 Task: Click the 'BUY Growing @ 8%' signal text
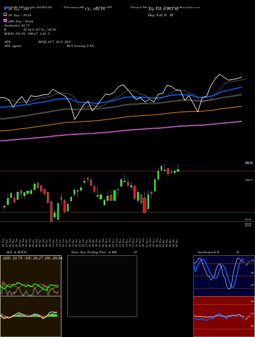click(x=80, y=46)
